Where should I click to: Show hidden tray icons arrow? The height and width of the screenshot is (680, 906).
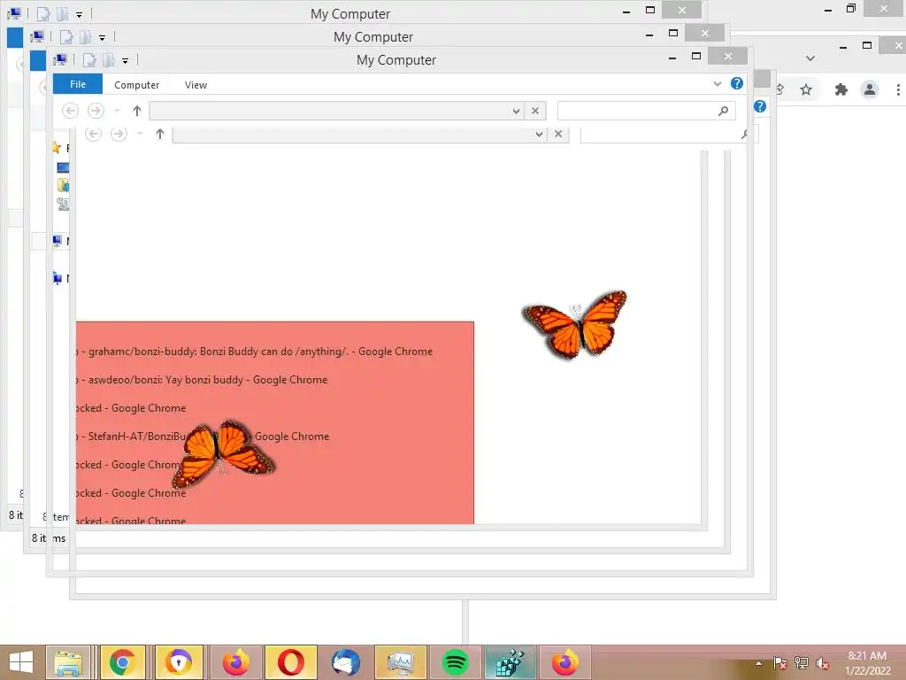tap(758, 663)
